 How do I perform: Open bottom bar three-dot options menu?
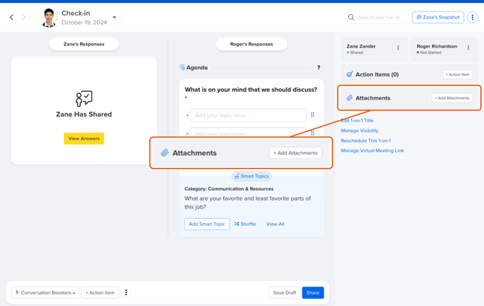(126, 293)
